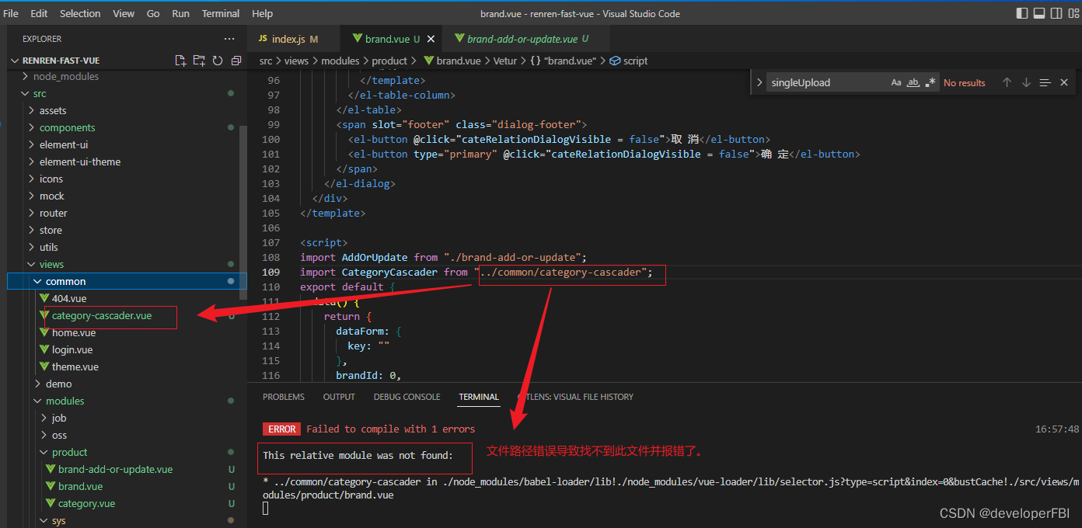Screen dimensions: 1082x528
Task: Open brand-add-or-update.vue in Explorer tree
Action: (x=115, y=469)
